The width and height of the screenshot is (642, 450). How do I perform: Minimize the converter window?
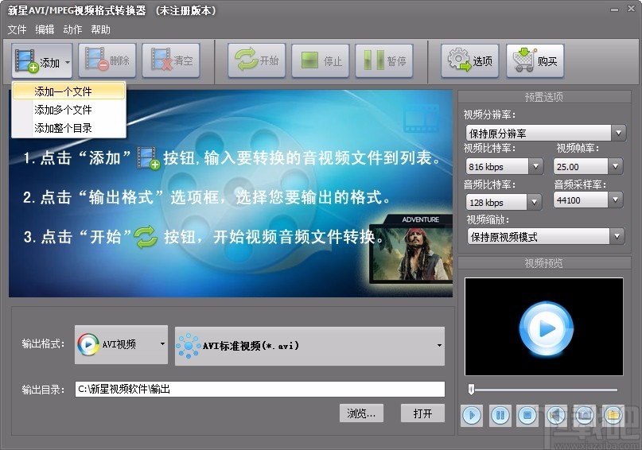pyautogui.click(x=614, y=10)
